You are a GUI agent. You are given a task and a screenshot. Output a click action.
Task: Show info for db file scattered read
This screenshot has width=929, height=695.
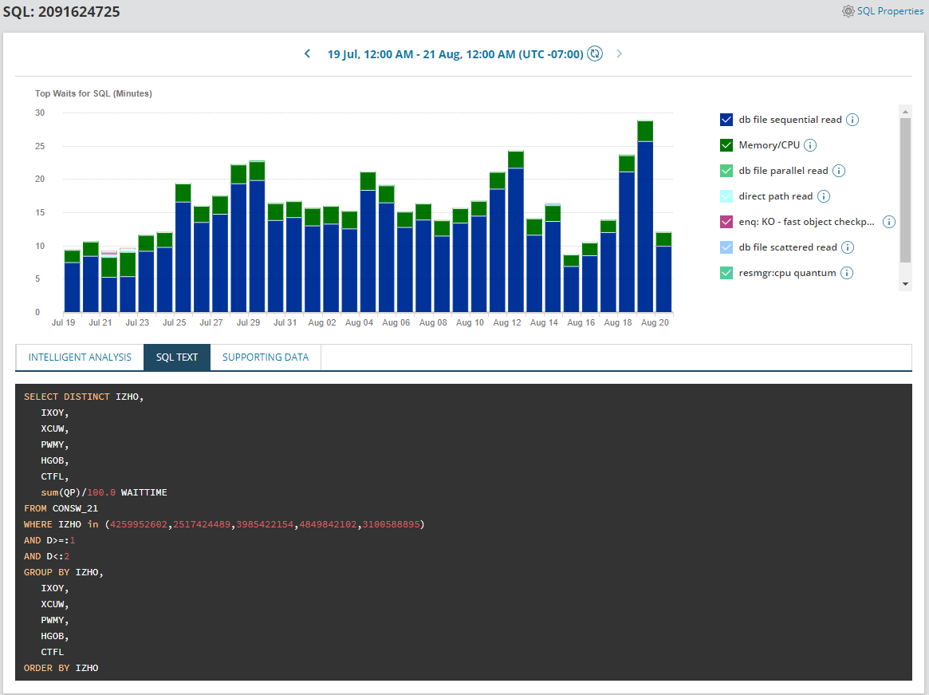pyautogui.click(x=848, y=247)
